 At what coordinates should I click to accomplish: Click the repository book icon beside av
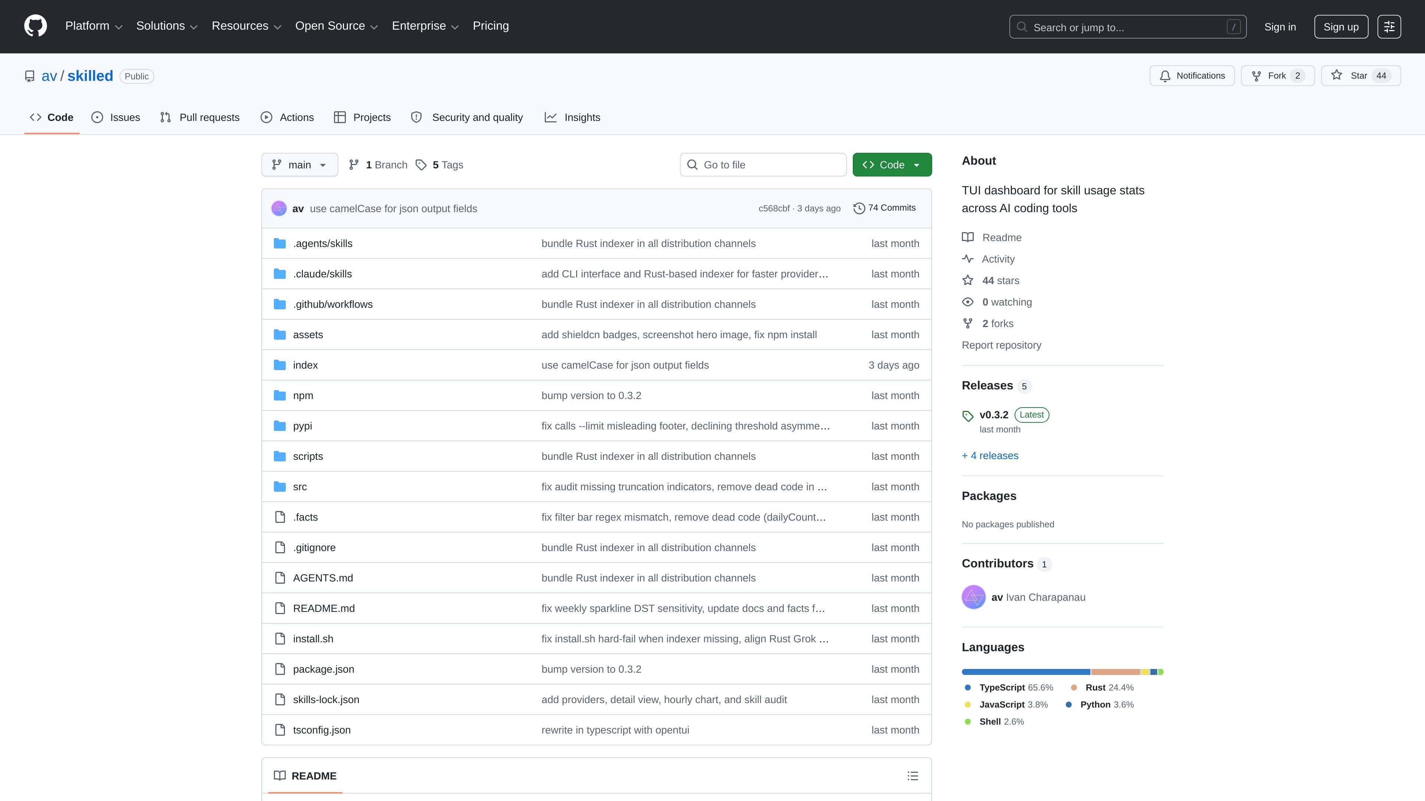coord(30,76)
